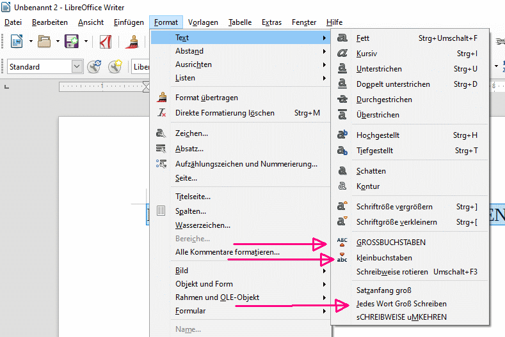
Task: Open the dropdown arrow beside New Document
Action: point(31,41)
